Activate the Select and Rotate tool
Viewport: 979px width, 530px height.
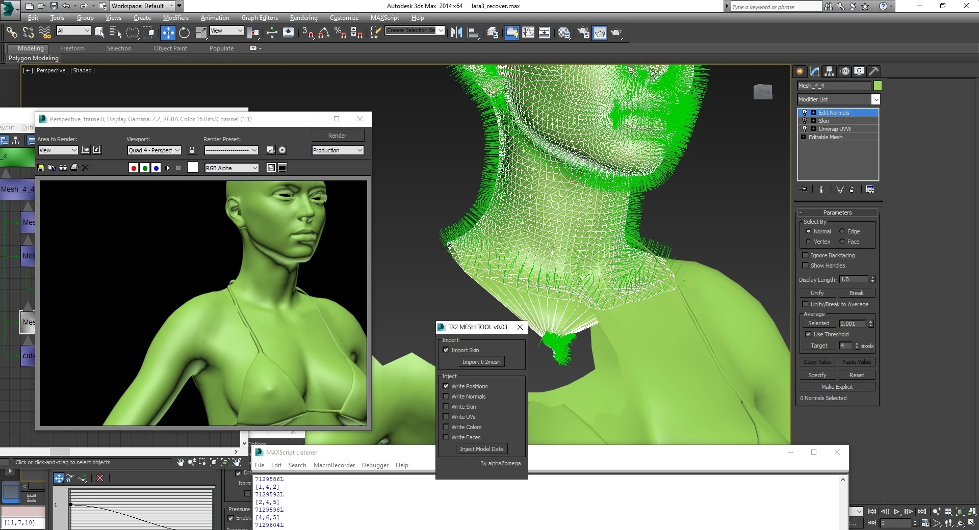184,33
